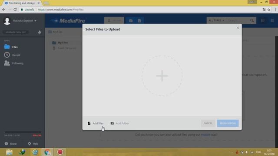Click the red recorder taskbar icon
This screenshot has height=156, width=278.
pyautogui.click(x=60, y=152)
